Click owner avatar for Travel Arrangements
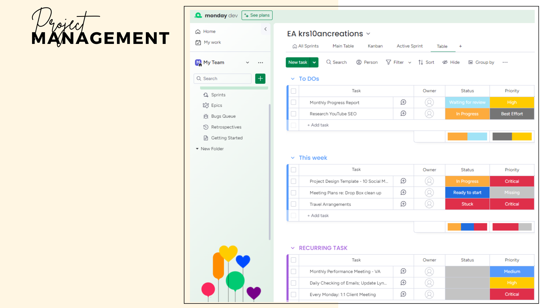 point(429,204)
